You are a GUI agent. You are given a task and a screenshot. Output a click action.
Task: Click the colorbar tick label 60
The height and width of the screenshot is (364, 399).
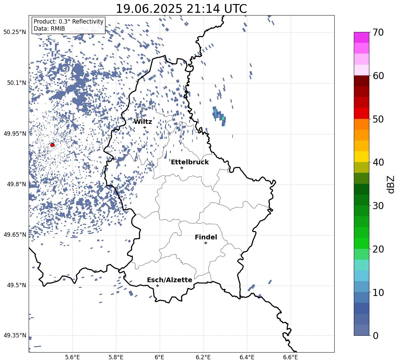(378, 76)
